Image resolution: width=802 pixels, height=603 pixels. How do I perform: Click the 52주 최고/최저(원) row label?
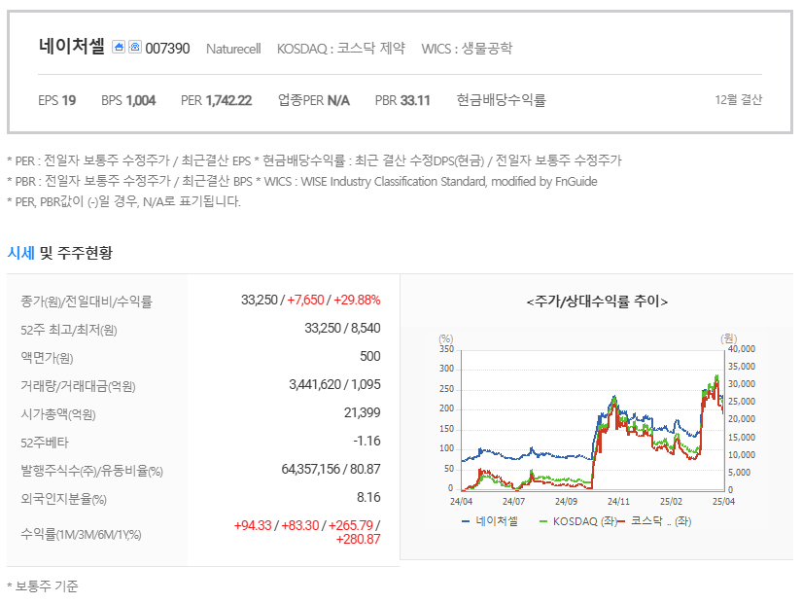pyautogui.click(x=69, y=329)
